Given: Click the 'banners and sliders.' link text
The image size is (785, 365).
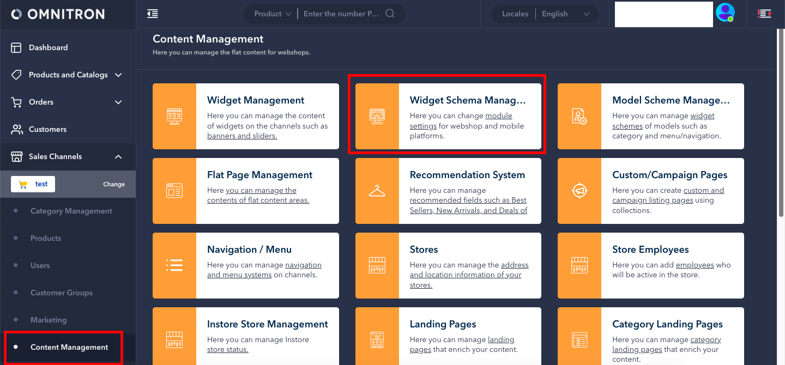Looking at the screenshot, I should tap(242, 136).
